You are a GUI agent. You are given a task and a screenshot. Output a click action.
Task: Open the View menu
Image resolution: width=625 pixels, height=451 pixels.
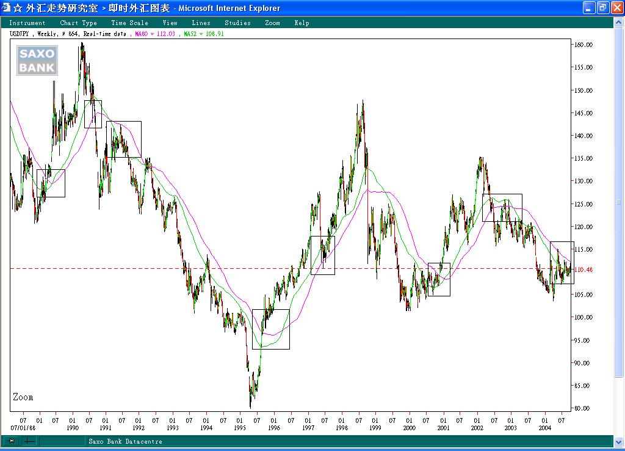point(170,23)
